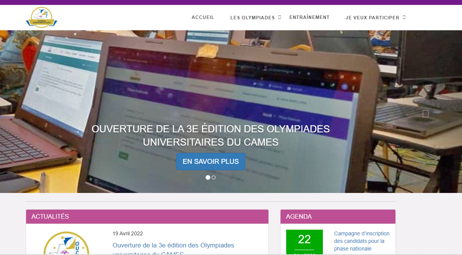Click the arrow icon beside Les Olympiades

point(280,17)
